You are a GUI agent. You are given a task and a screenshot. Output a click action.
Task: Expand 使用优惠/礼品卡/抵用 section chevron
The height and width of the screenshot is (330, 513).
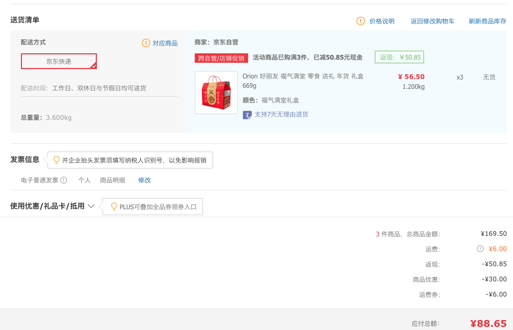(91, 206)
